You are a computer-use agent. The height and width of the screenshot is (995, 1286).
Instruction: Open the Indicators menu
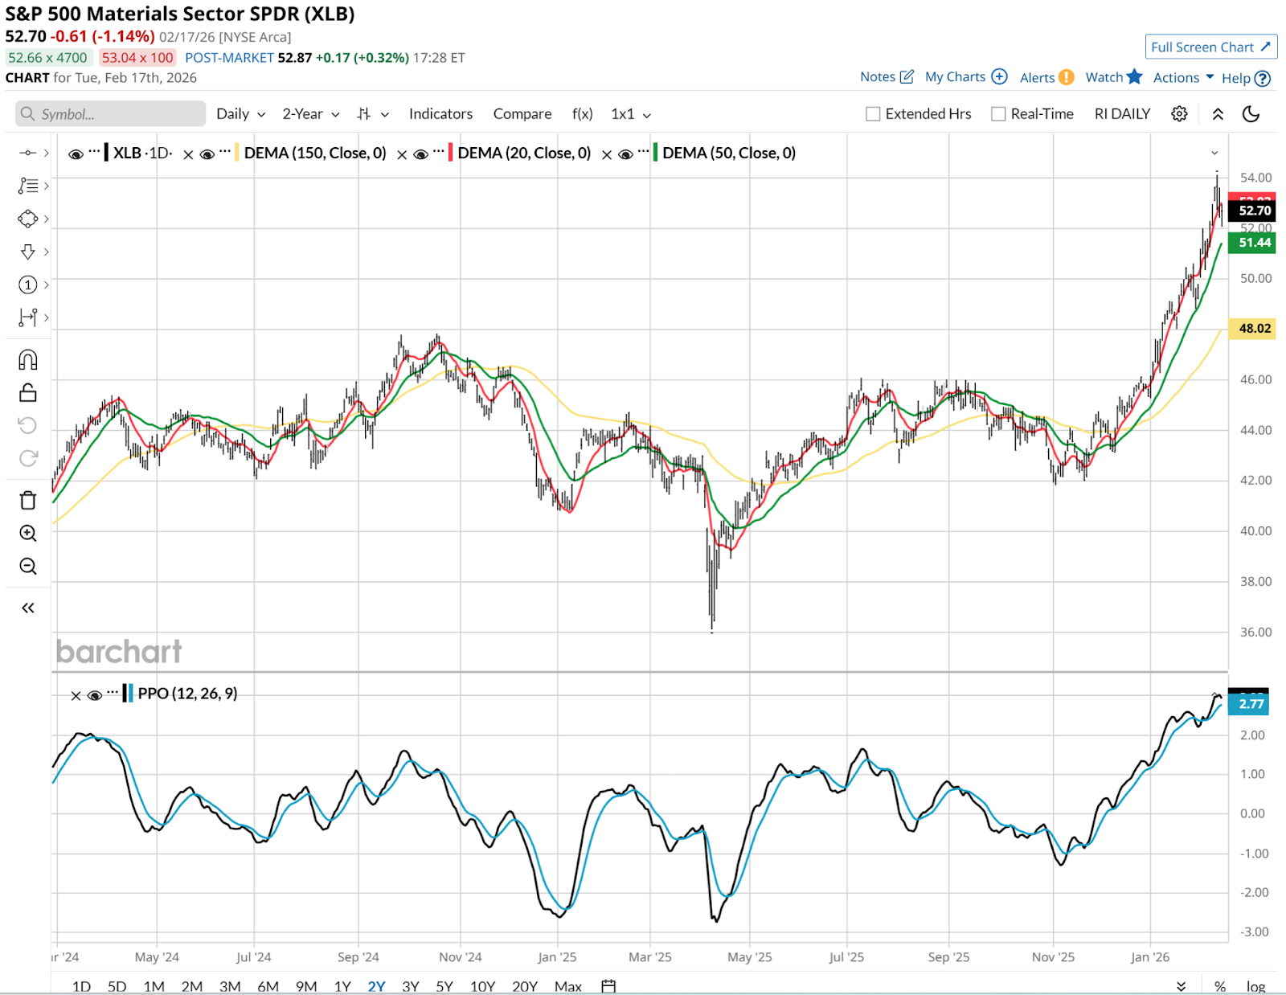click(x=440, y=114)
